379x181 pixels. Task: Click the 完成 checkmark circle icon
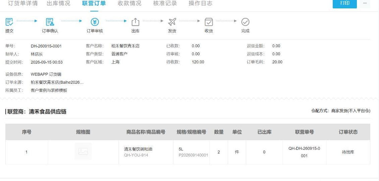[245, 22]
